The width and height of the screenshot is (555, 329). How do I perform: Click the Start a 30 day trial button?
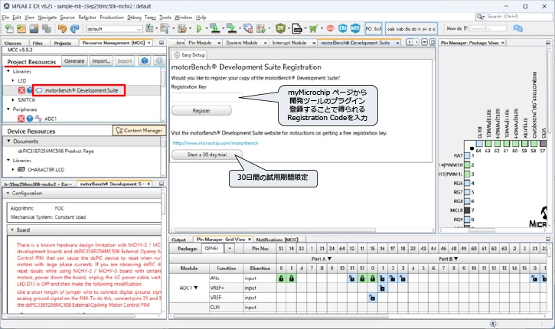coord(205,154)
